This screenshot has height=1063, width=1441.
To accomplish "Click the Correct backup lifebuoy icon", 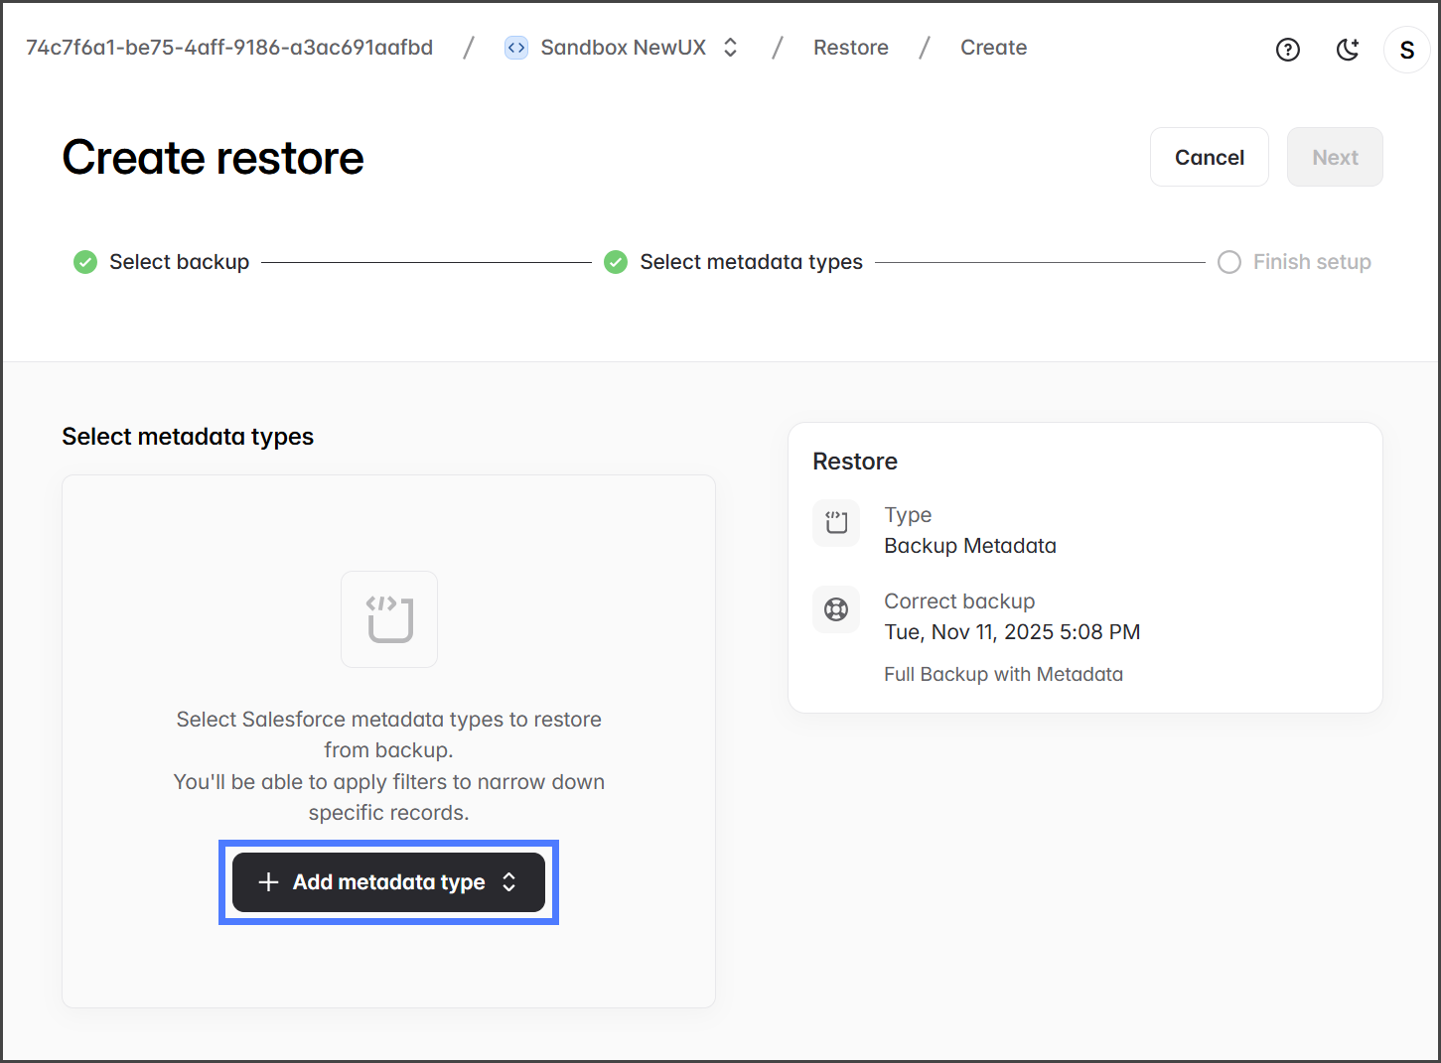I will 836,609.
